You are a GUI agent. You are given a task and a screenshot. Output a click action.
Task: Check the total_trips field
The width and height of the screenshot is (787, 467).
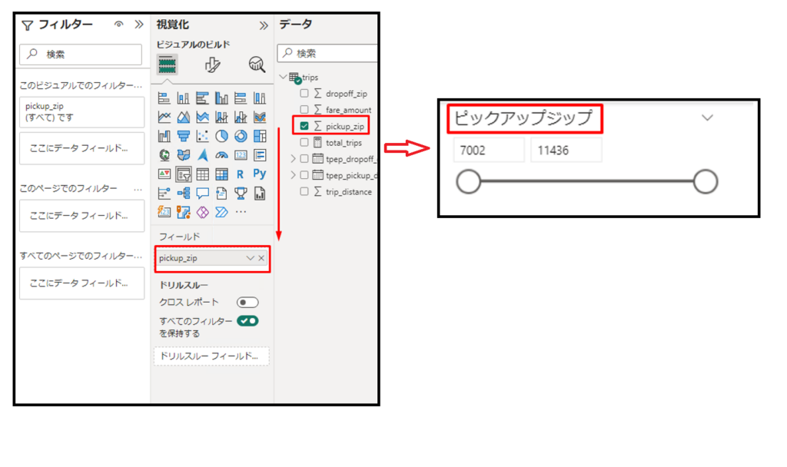click(x=304, y=142)
